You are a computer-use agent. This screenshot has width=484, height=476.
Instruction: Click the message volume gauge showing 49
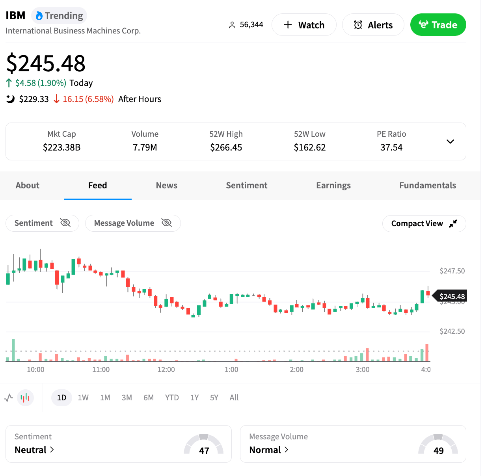pos(438,445)
